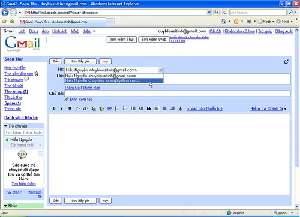
Task: Expand the 'thêm' more services menu
Action: (89, 31)
